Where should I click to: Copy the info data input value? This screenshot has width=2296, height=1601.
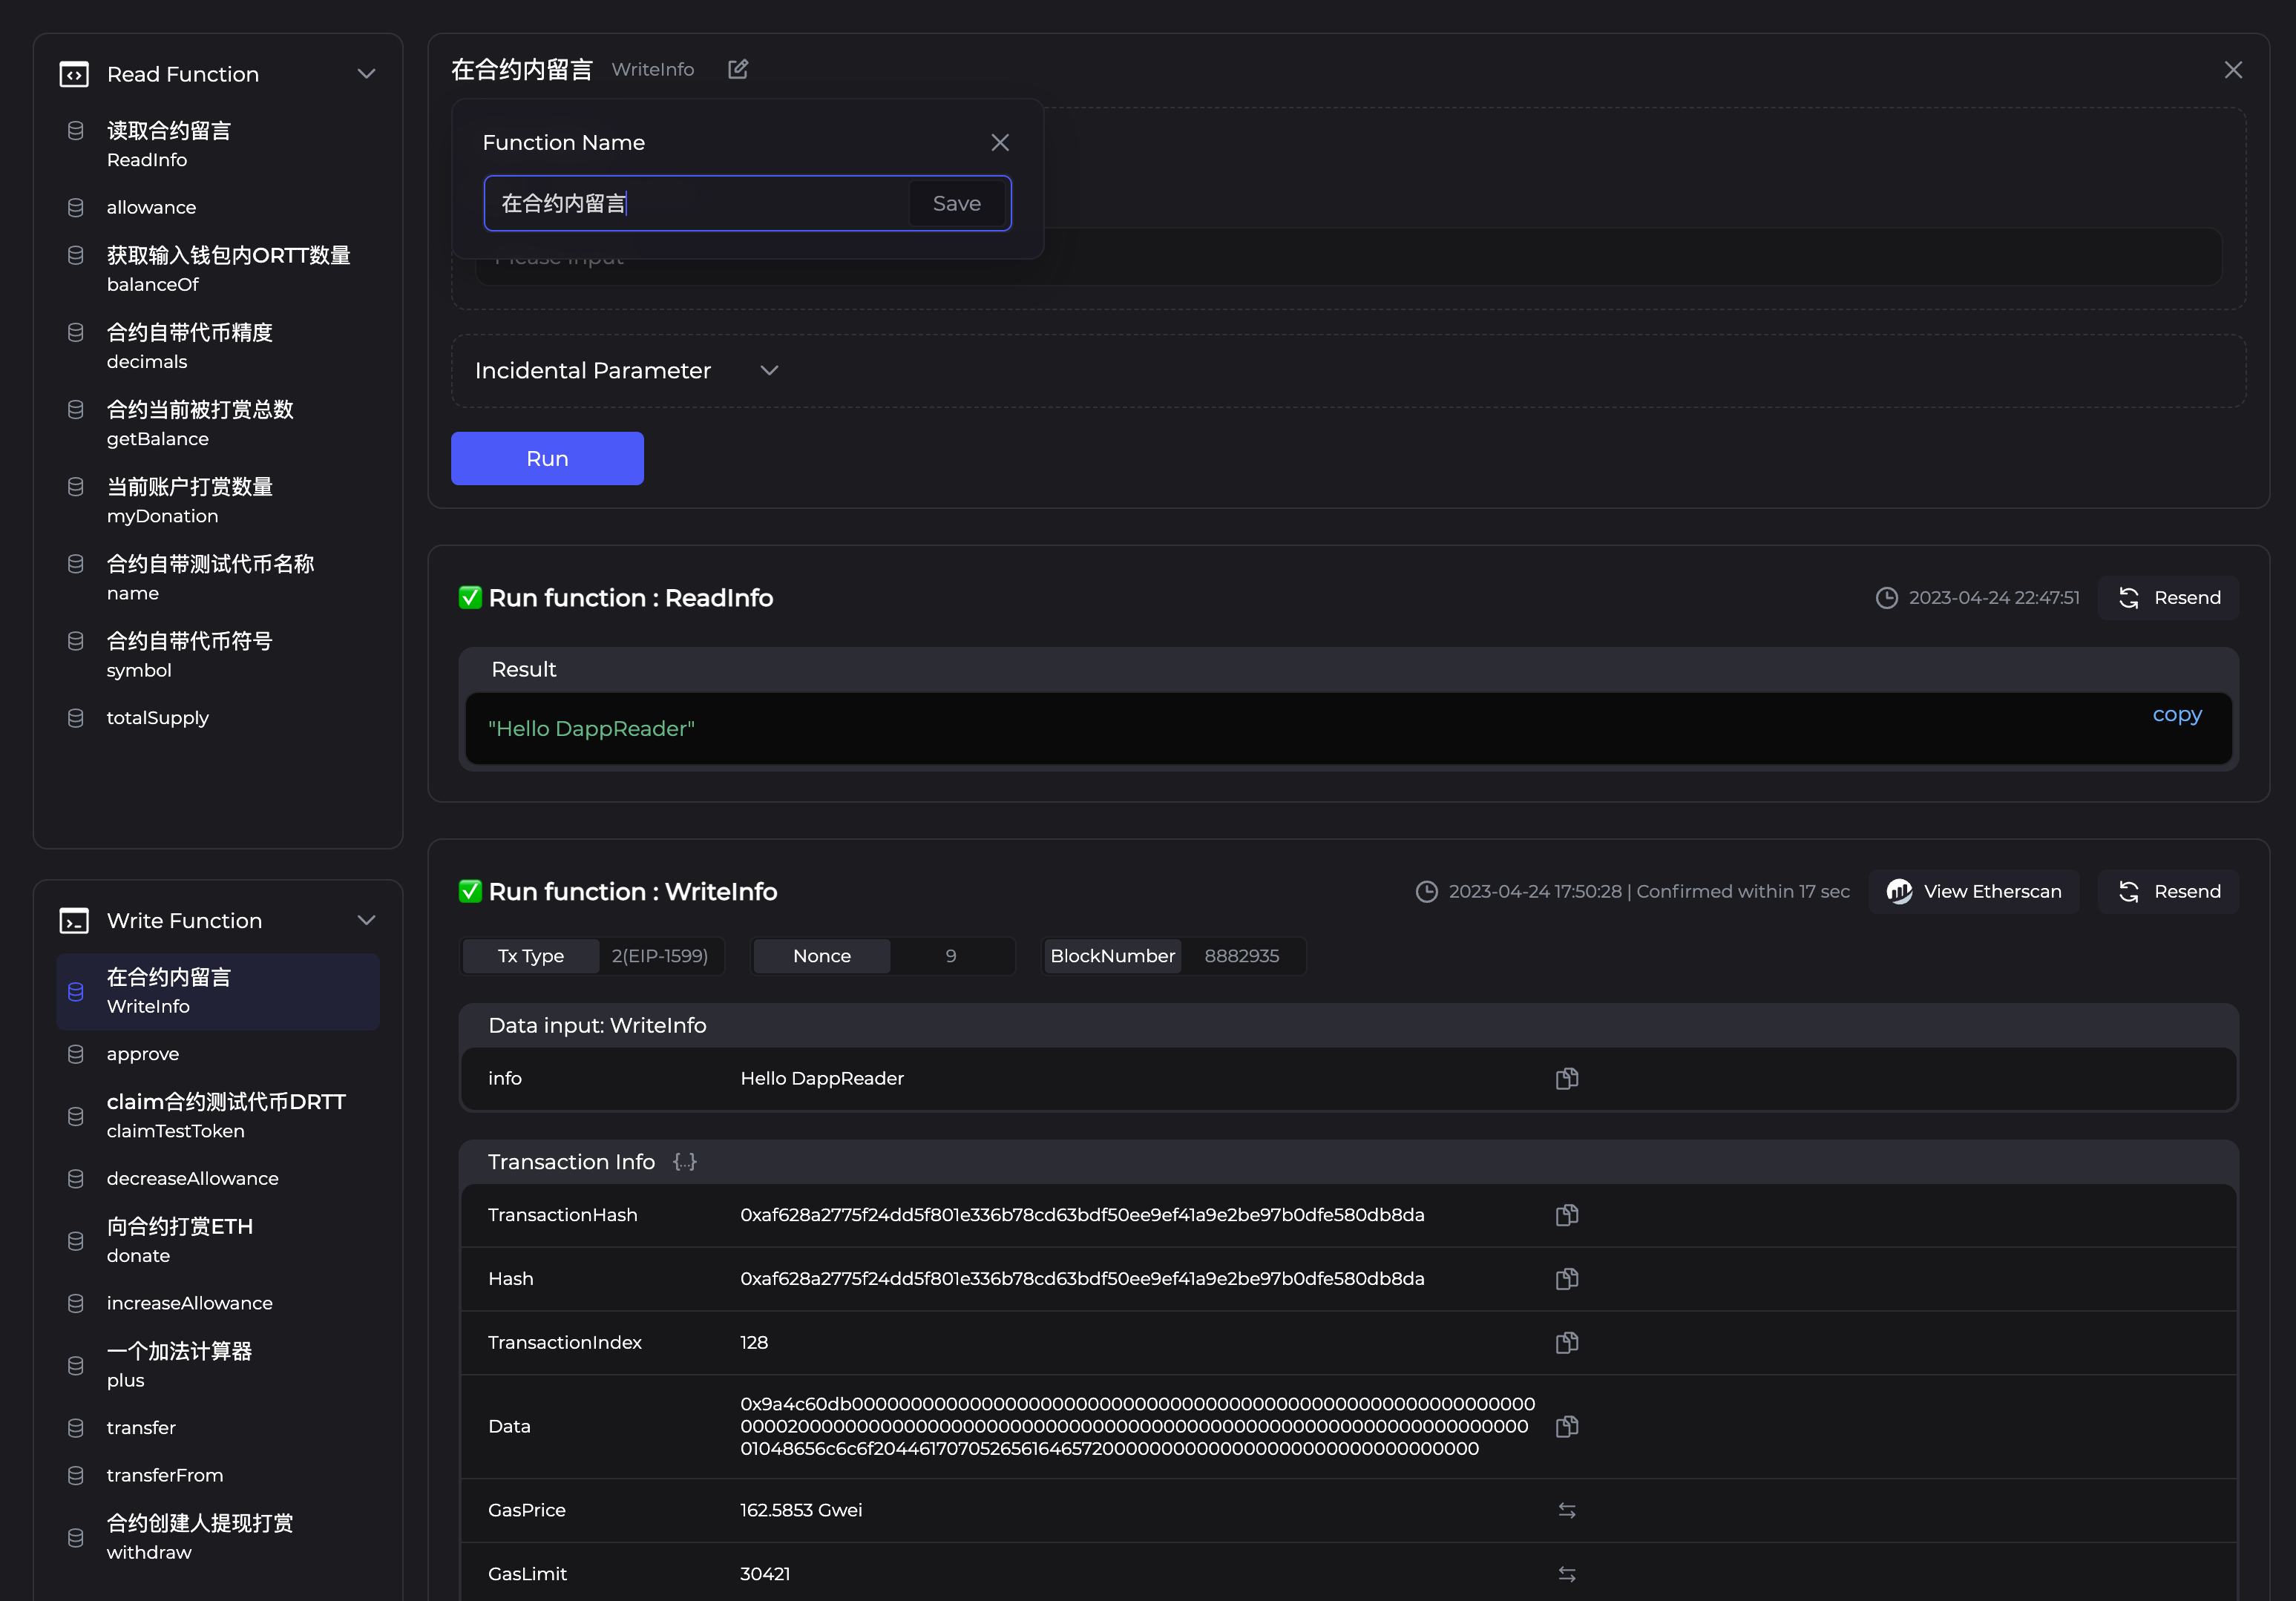pos(1566,1078)
